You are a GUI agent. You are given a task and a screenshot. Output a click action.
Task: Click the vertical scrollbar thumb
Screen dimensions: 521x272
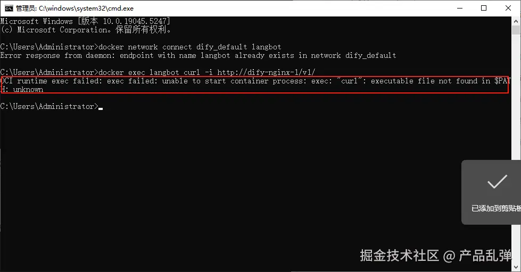pyautogui.click(x=516, y=30)
